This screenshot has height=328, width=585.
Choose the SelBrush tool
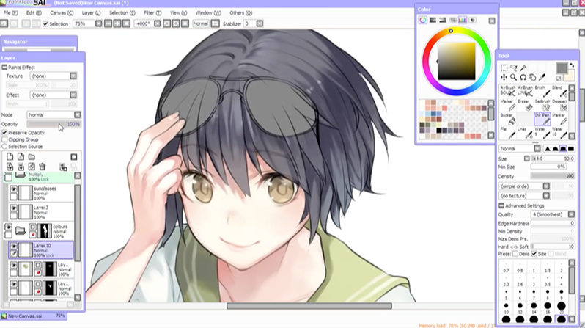point(542,105)
